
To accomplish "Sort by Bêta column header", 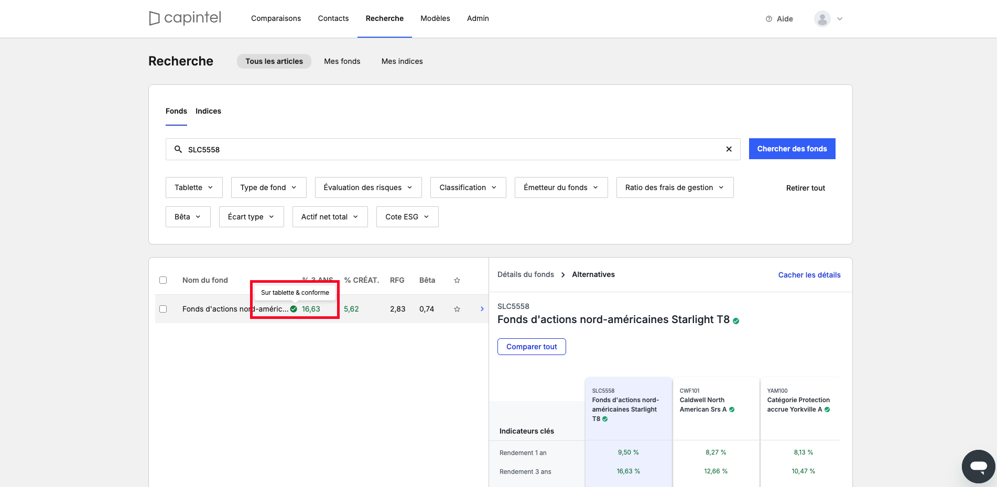I will pos(427,280).
